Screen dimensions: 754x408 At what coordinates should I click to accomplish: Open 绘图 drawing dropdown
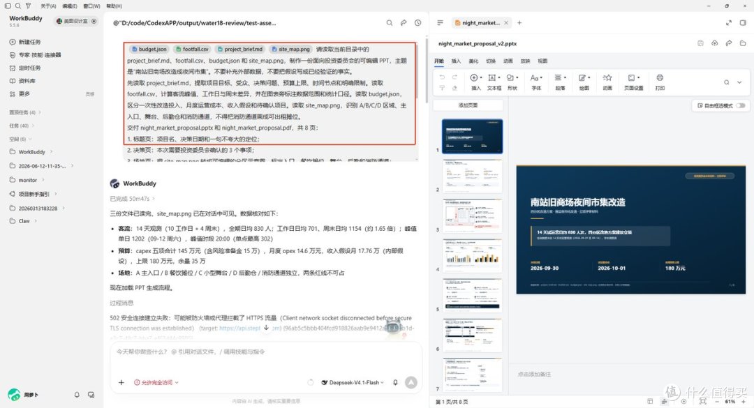(584, 82)
